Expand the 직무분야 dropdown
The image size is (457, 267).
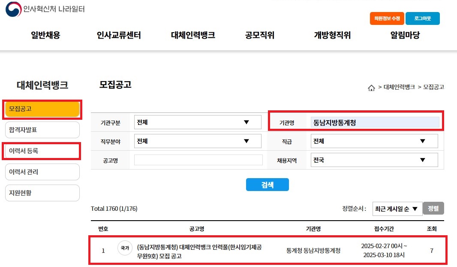[x=197, y=141]
